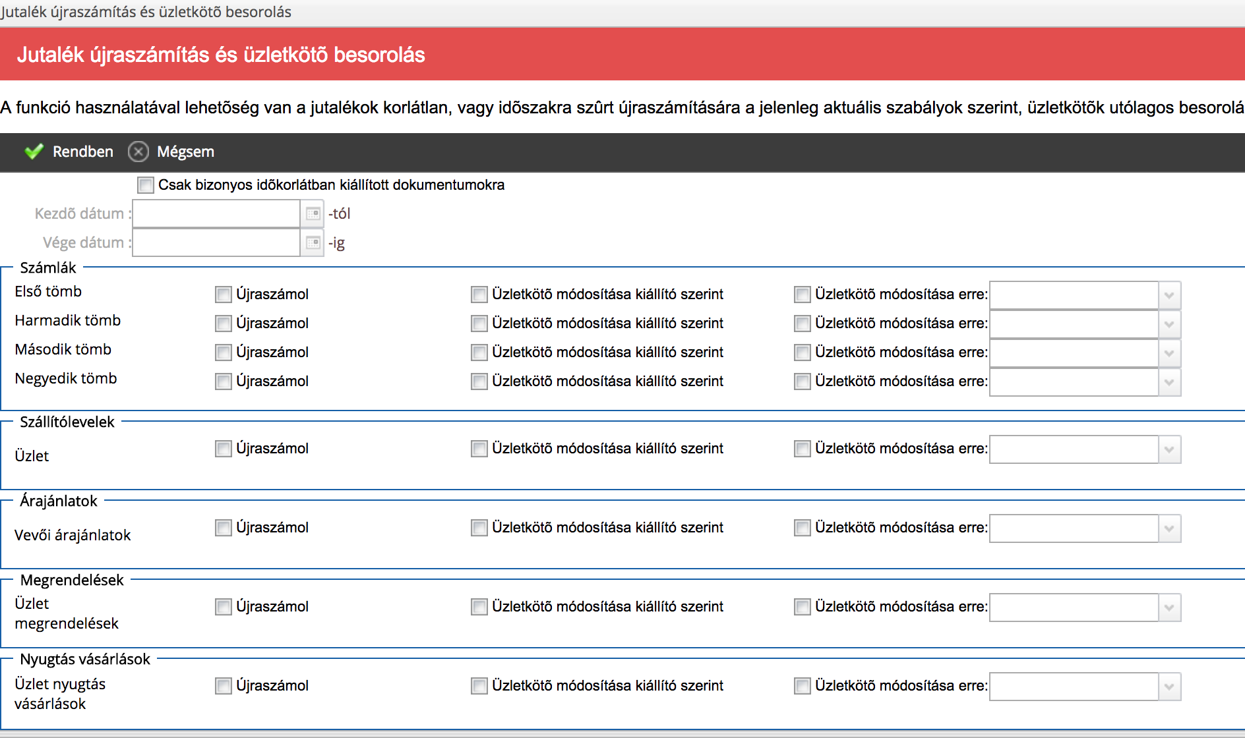Check módosítása erre in the Szállítólevelek section
Screen dimensions: 1245x738
coord(803,449)
